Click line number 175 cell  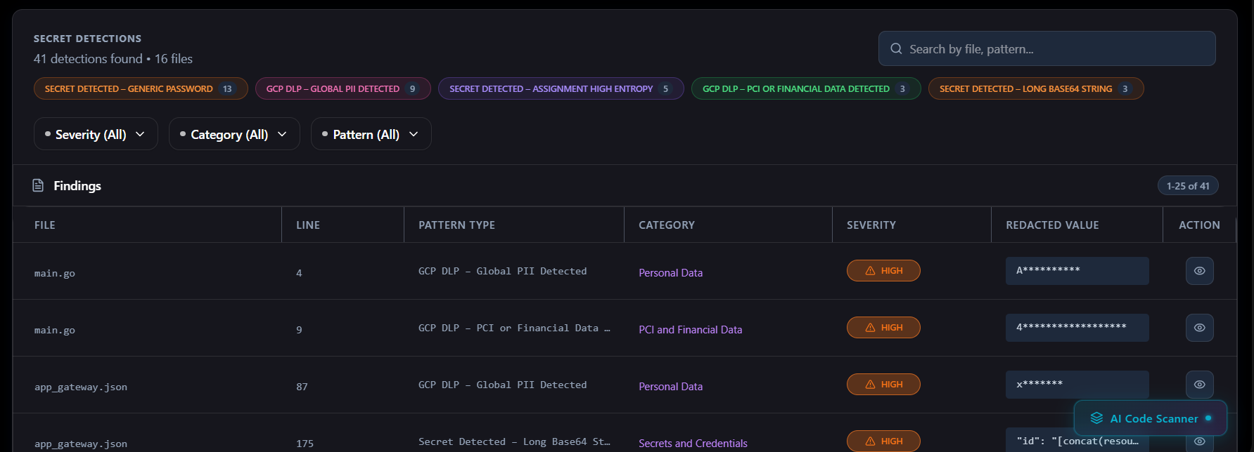[305, 444]
